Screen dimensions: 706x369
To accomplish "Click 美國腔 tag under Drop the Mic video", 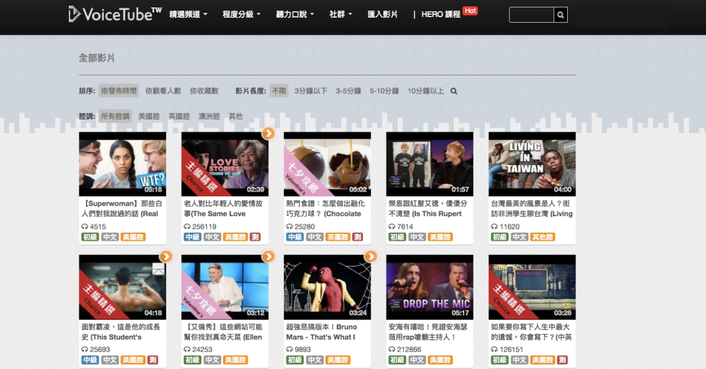I will coord(440,360).
